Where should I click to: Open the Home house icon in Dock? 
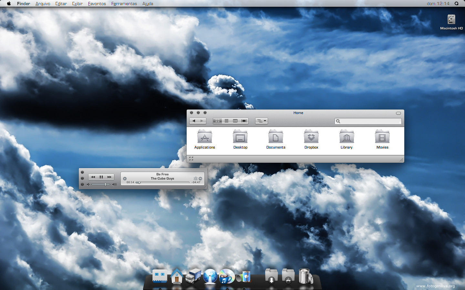click(x=177, y=276)
